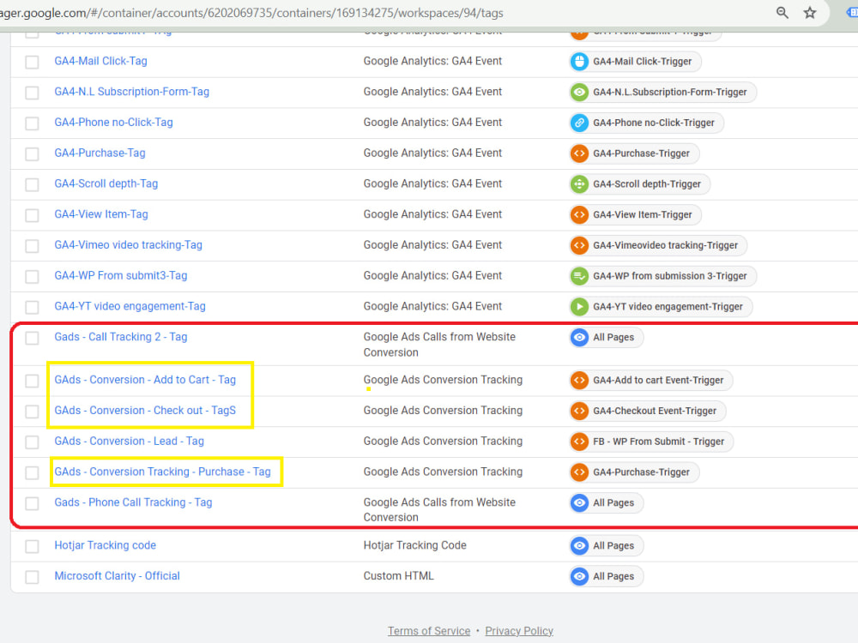Click 'Hotjar Tracking Code' type text
This screenshot has width=858, height=643.
(414, 544)
